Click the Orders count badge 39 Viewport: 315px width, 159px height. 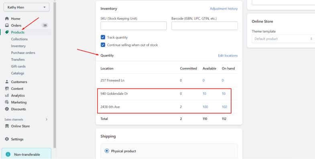click(x=45, y=26)
